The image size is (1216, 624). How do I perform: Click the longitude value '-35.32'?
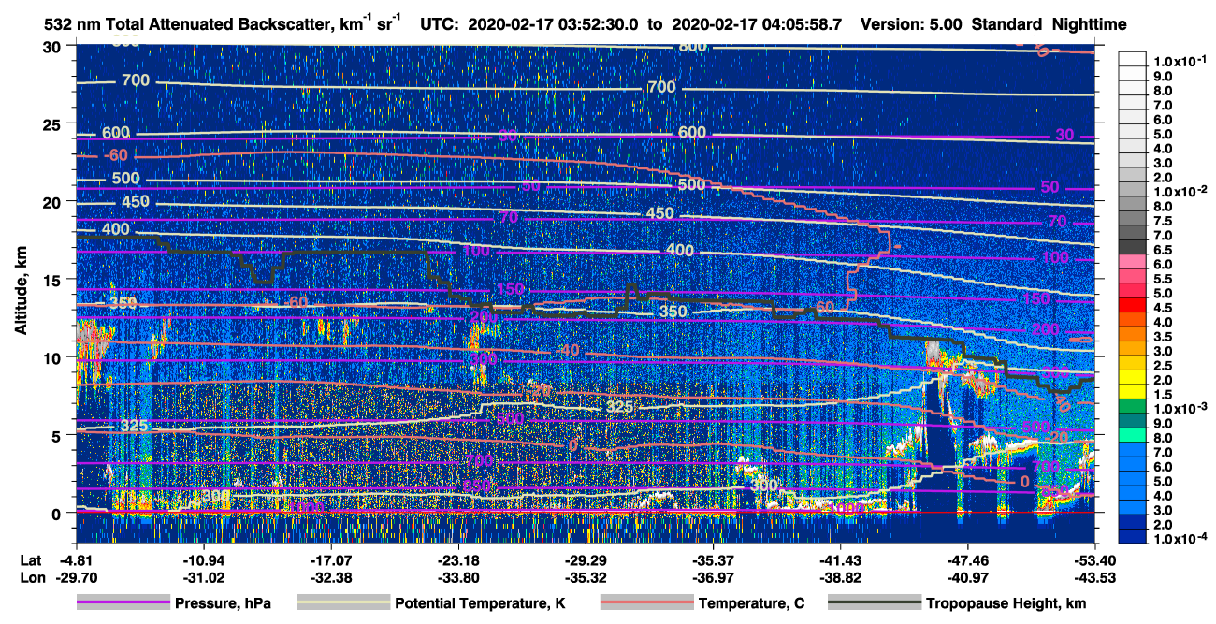(x=586, y=577)
